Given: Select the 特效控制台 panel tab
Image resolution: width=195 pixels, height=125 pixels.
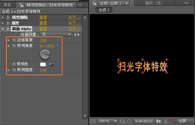Looking at the screenshot, I should [x=50, y=5].
